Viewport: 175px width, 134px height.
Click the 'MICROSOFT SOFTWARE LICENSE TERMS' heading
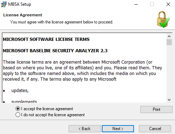(x=46, y=39)
